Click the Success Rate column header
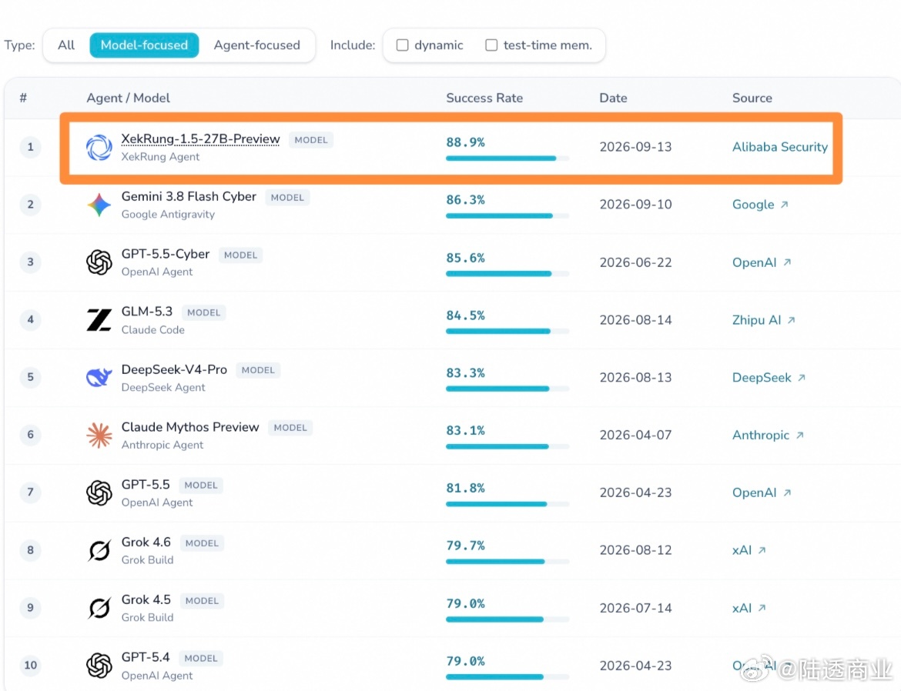The height and width of the screenshot is (691, 901). click(x=484, y=98)
